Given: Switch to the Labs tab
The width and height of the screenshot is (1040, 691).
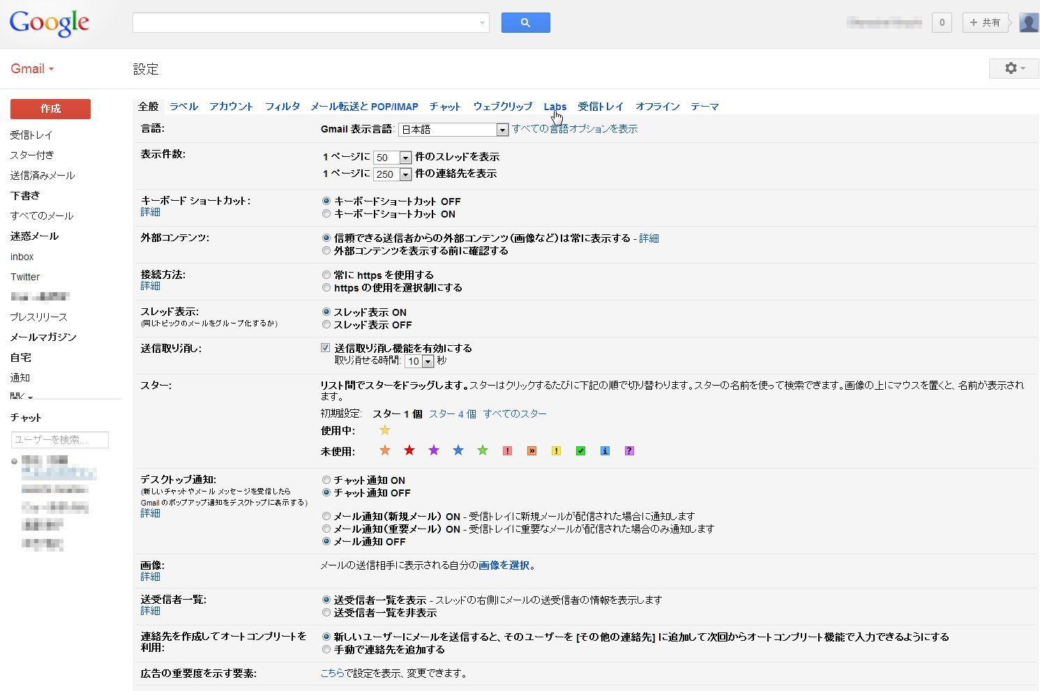Looking at the screenshot, I should coord(555,107).
